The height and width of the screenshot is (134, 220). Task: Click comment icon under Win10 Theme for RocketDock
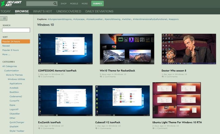(101, 77)
